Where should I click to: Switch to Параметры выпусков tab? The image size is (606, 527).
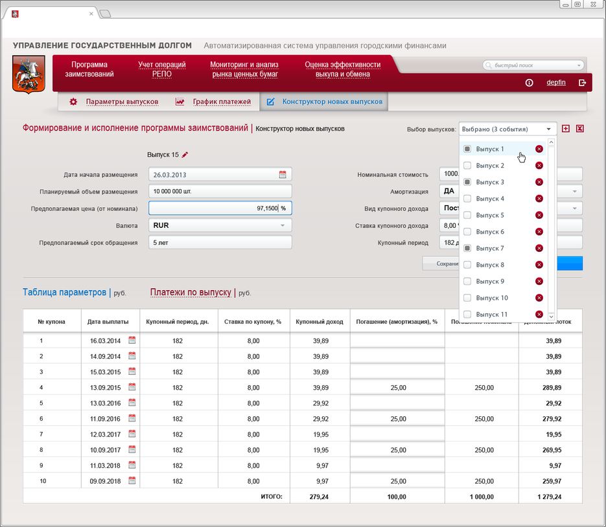122,102
